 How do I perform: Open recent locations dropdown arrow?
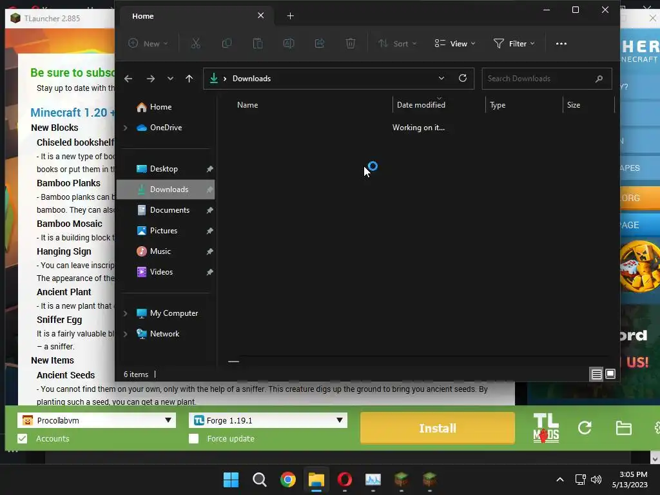(170, 79)
